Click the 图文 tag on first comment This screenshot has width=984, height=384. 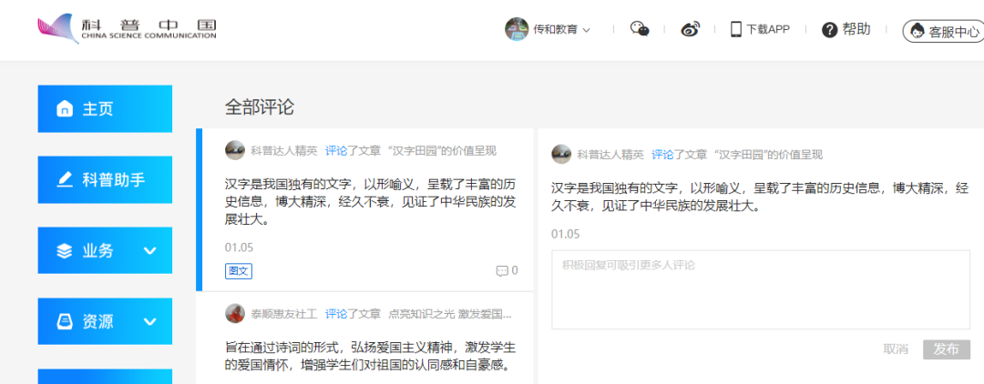pyautogui.click(x=239, y=270)
